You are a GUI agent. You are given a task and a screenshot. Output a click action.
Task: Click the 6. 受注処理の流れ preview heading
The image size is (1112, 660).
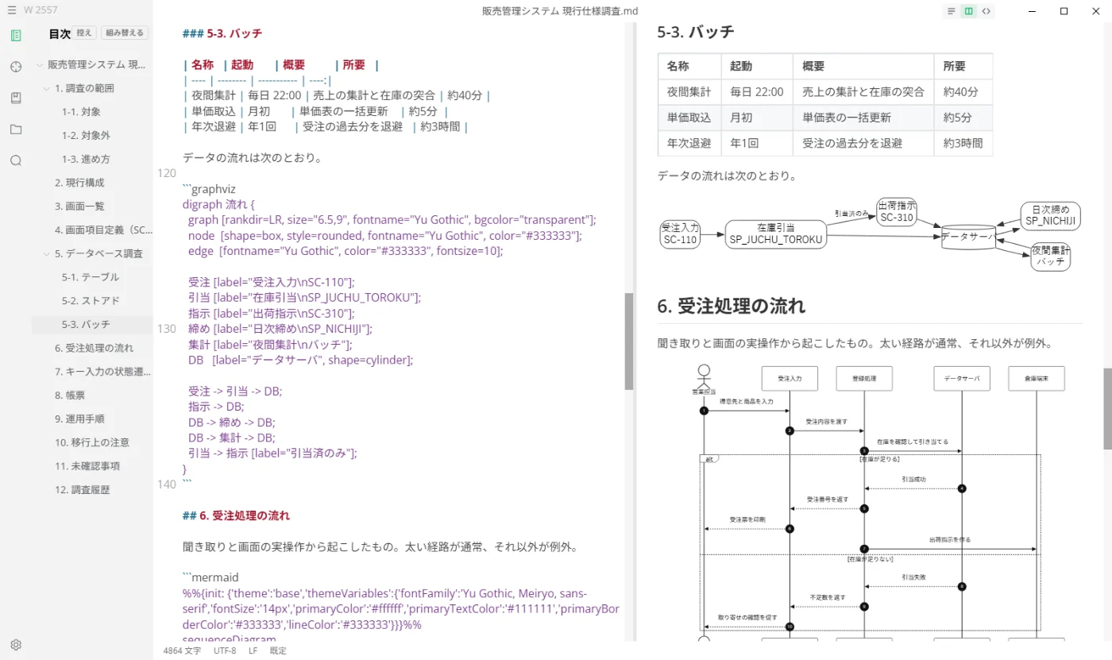[732, 306]
